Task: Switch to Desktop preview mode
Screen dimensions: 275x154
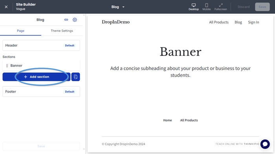Action: (194, 7)
